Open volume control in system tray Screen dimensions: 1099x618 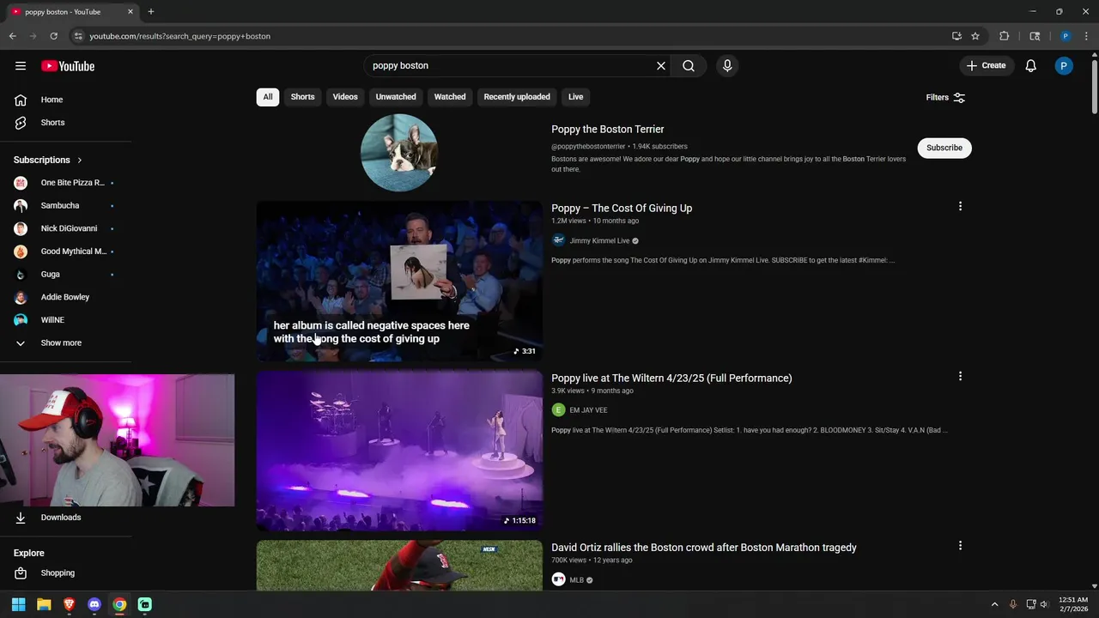click(1044, 604)
